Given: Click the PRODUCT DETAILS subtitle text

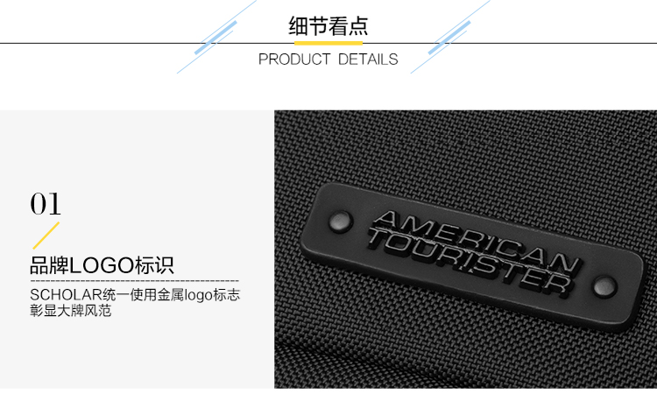Looking at the screenshot, I should click(x=328, y=60).
